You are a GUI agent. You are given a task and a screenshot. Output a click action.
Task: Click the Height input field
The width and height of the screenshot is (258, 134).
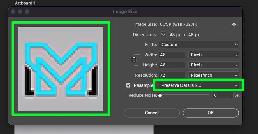click(172, 65)
